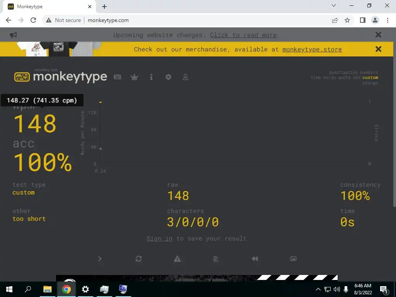Toggle the punctuation option
The width and height of the screenshot is (396, 297).
point(344,72)
